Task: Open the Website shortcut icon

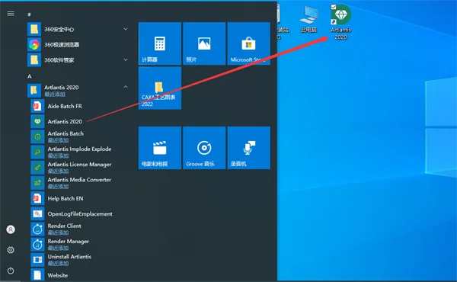Action: click(x=37, y=275)
